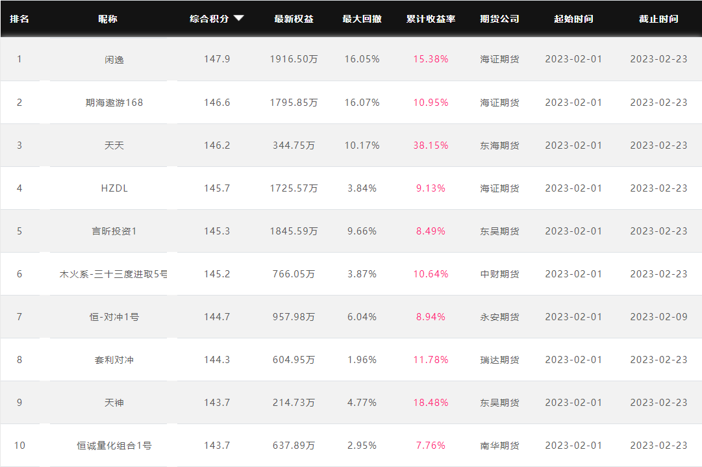Click the 排名 column header
Viewport: 702px width, 467px height.
coord(19,19)
